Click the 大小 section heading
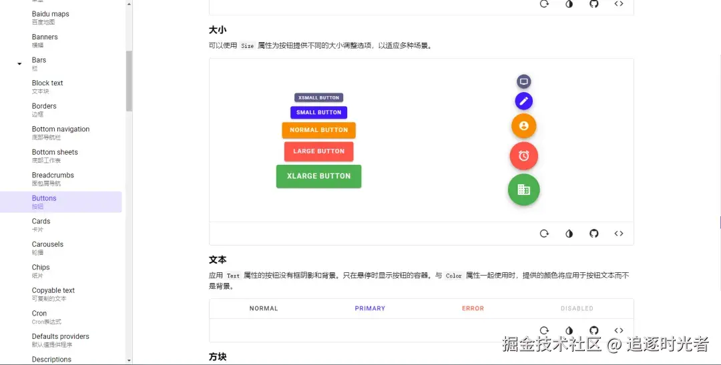Viewport: 721px width, 365px height. (x=218, y=30)
